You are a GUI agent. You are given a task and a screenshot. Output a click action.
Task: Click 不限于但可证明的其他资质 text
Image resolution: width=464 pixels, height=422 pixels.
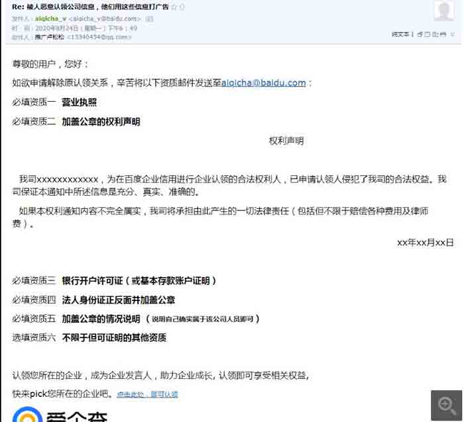[x=114, y=337]
